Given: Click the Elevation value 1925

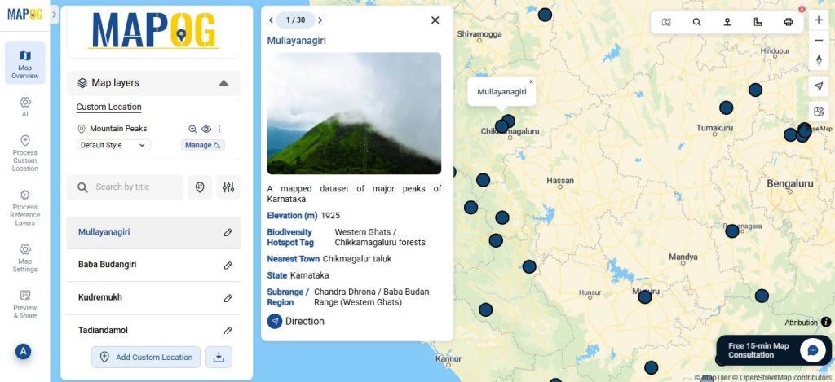Looking at the screenshot, I should coord(330,216).
